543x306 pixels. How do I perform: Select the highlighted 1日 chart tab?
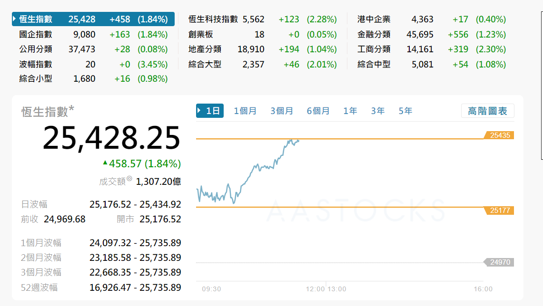click(x=210, y=110)
